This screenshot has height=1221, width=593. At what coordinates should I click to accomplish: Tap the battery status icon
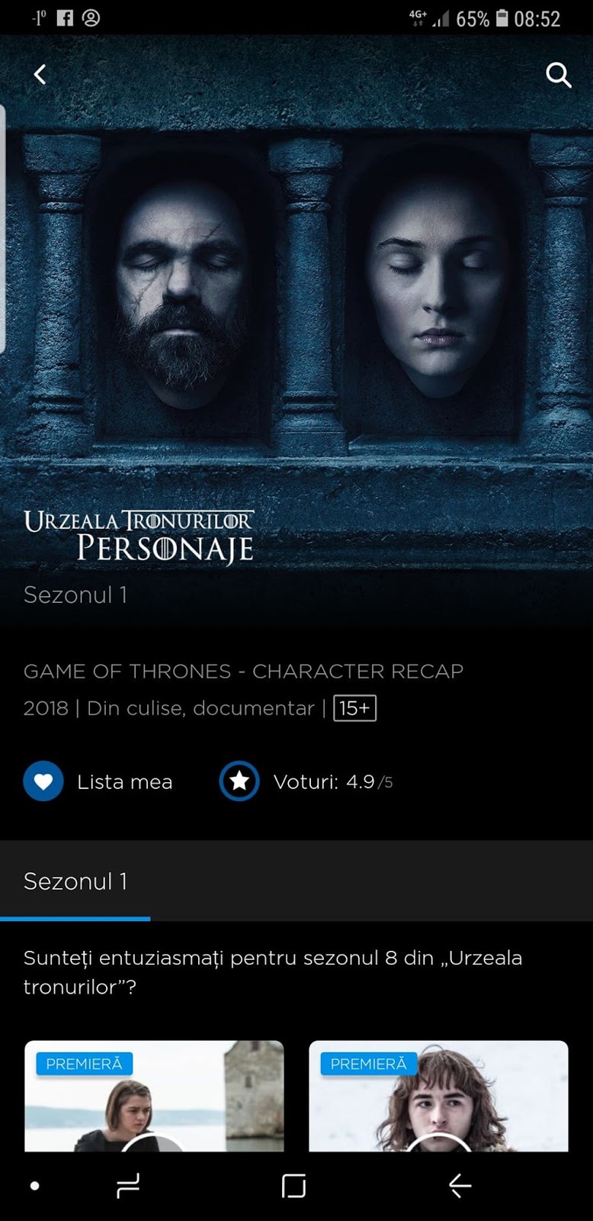tap(502, 18)
